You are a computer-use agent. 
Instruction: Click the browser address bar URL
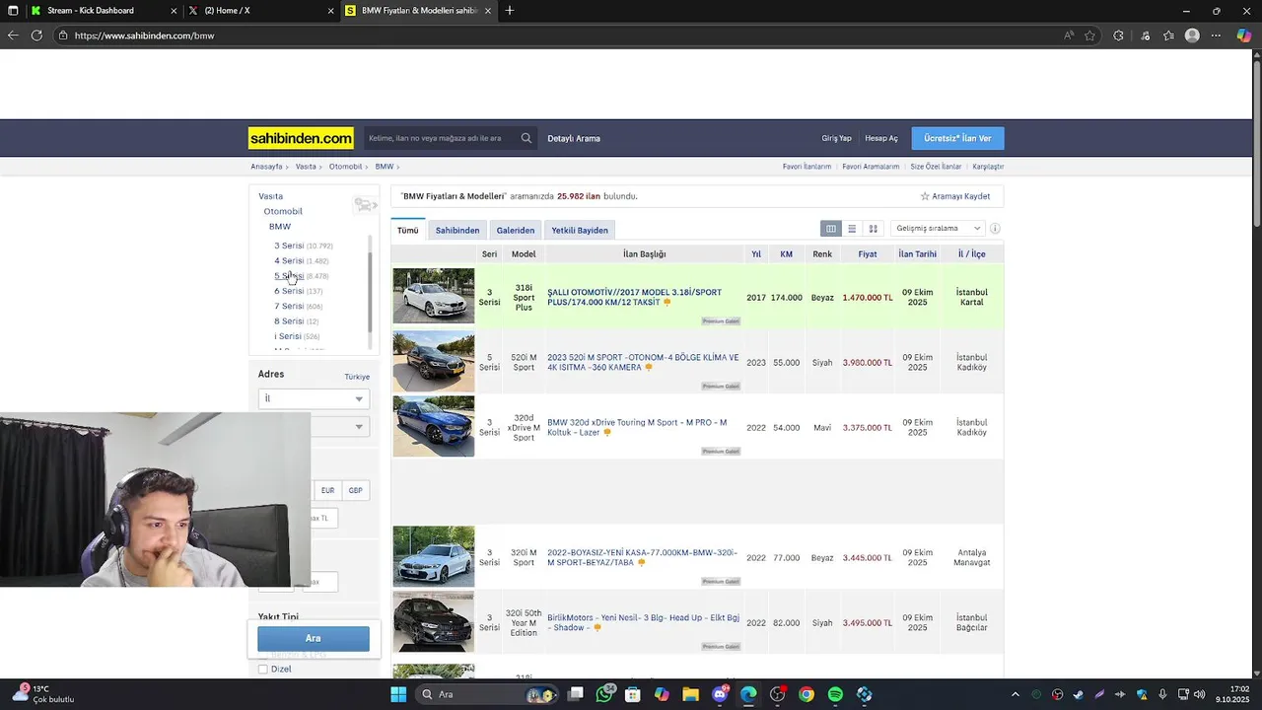pyautogui.click(x=145, y=35)
